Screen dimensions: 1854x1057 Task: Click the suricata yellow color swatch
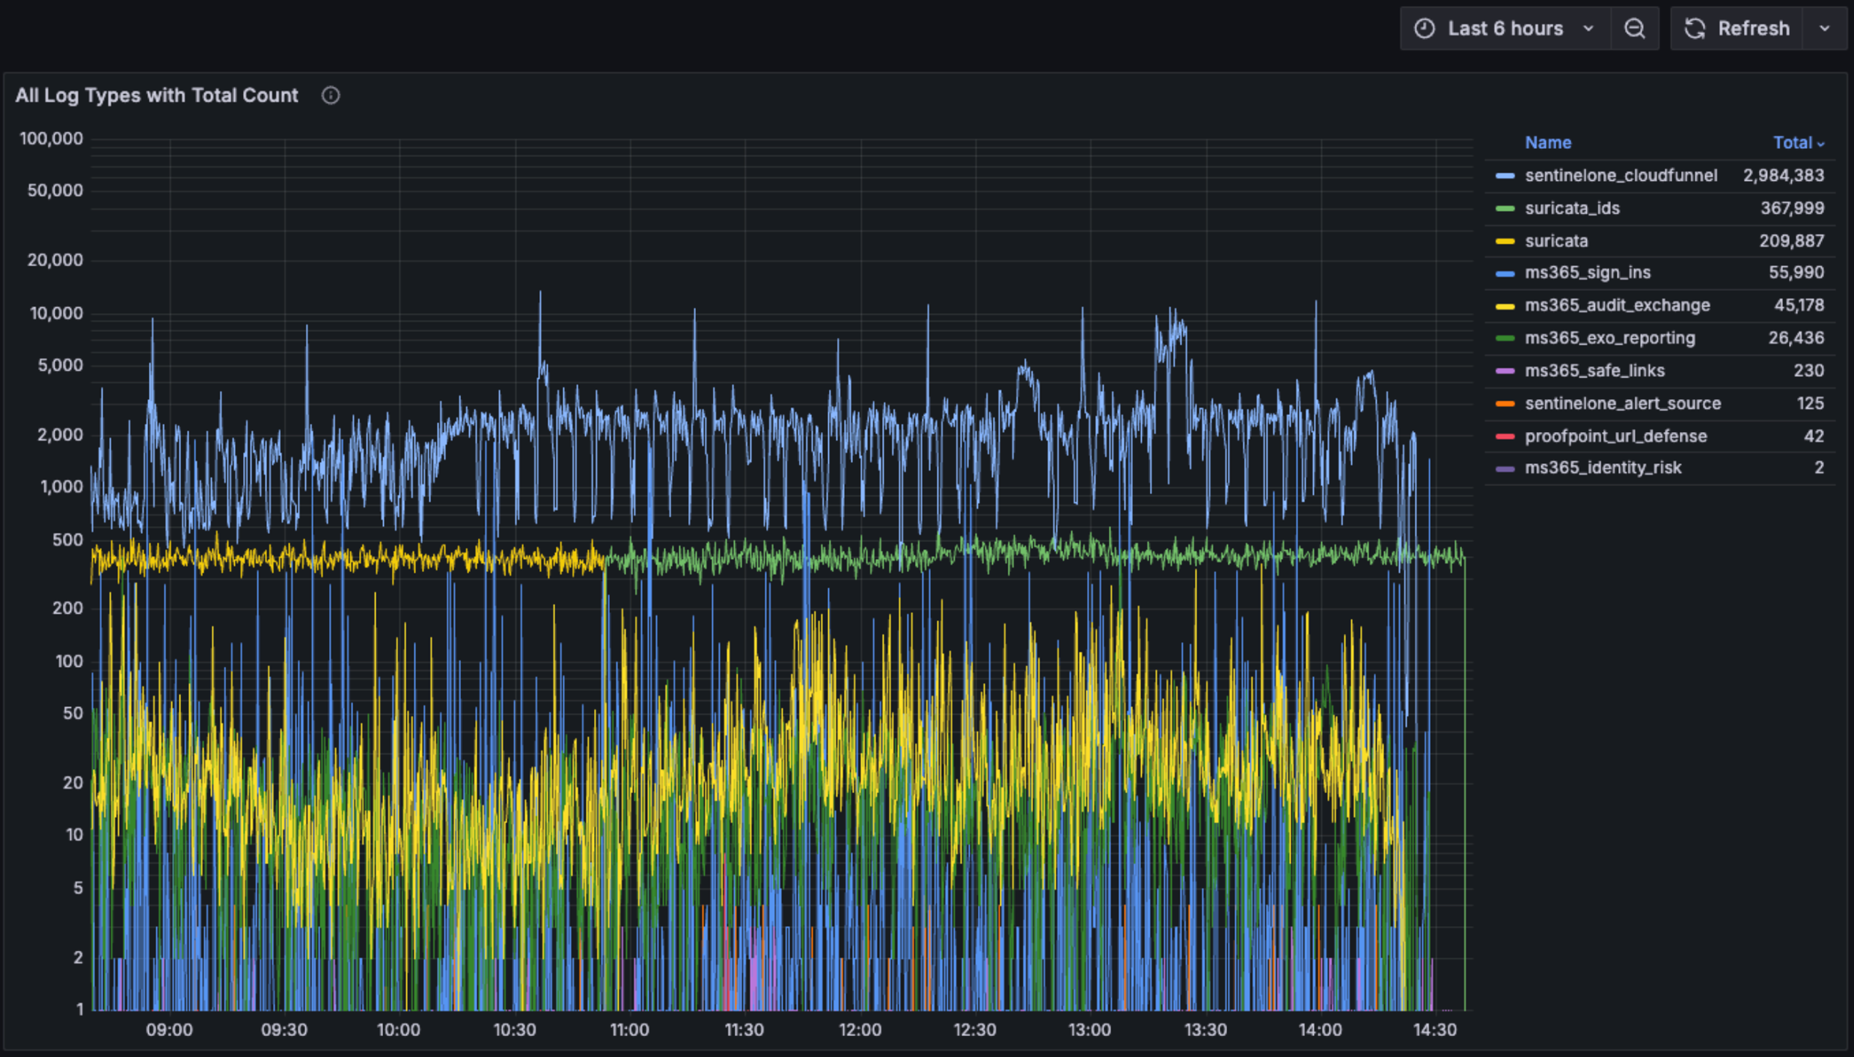[1505, 241]
